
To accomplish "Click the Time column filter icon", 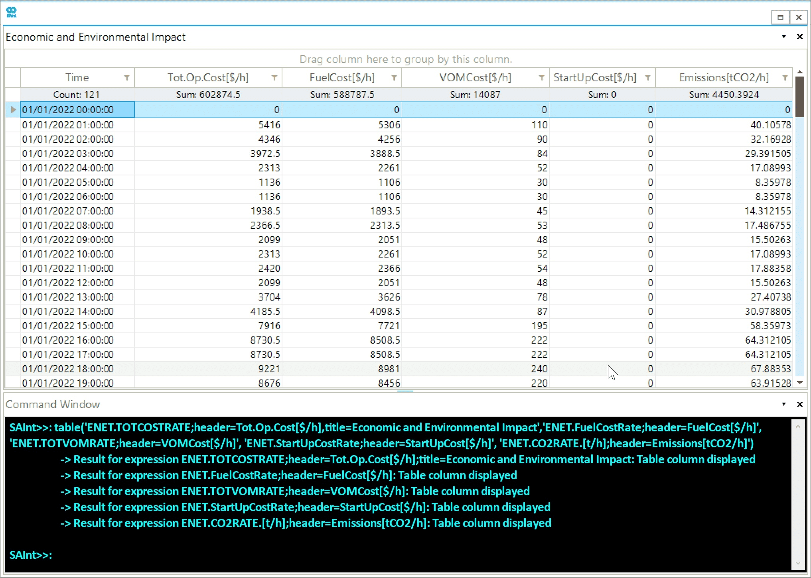I will point(127,78).
